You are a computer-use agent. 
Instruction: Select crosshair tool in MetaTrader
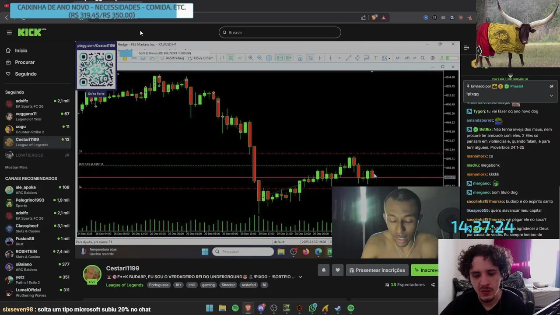coord(320,58)
